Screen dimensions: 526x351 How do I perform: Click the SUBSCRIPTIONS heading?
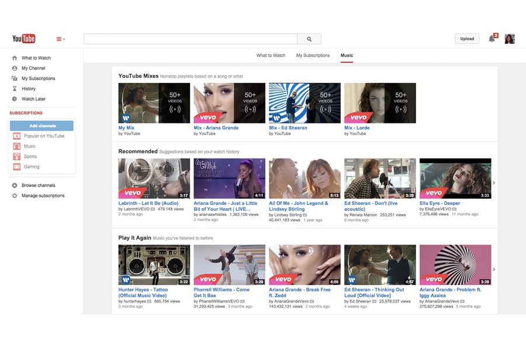[x=26, y=113]
